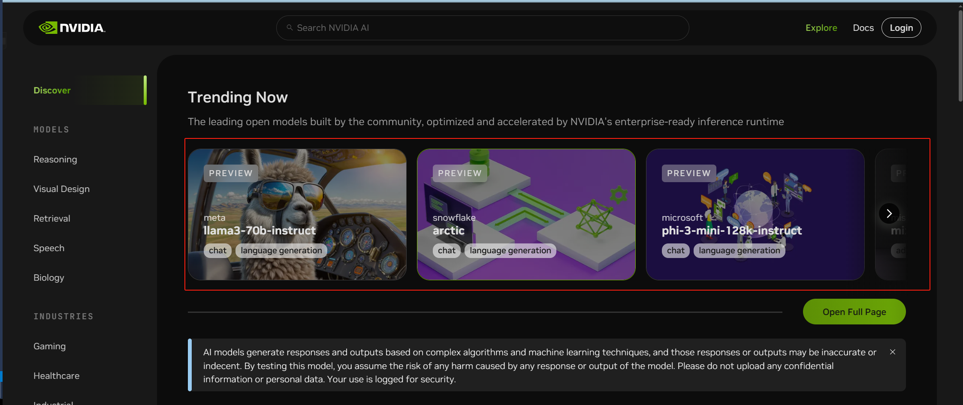The height and width of the screenshot is (405, 963).
Task: Click the PREVIEW badge on llama3 card
Action: [x=231, y=173]
